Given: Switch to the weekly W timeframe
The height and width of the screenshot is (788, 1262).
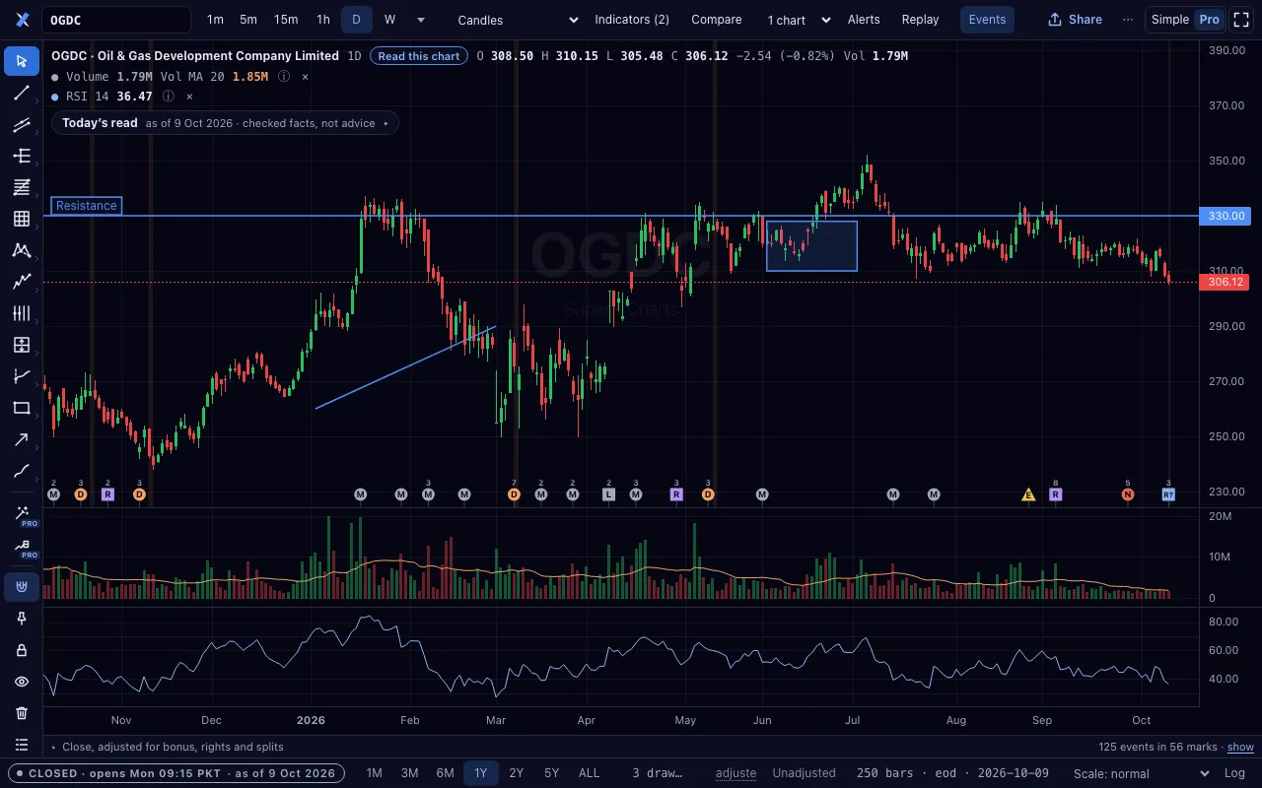Looking at the screenshot, I should pyautogui.click(x=389, y=20).
